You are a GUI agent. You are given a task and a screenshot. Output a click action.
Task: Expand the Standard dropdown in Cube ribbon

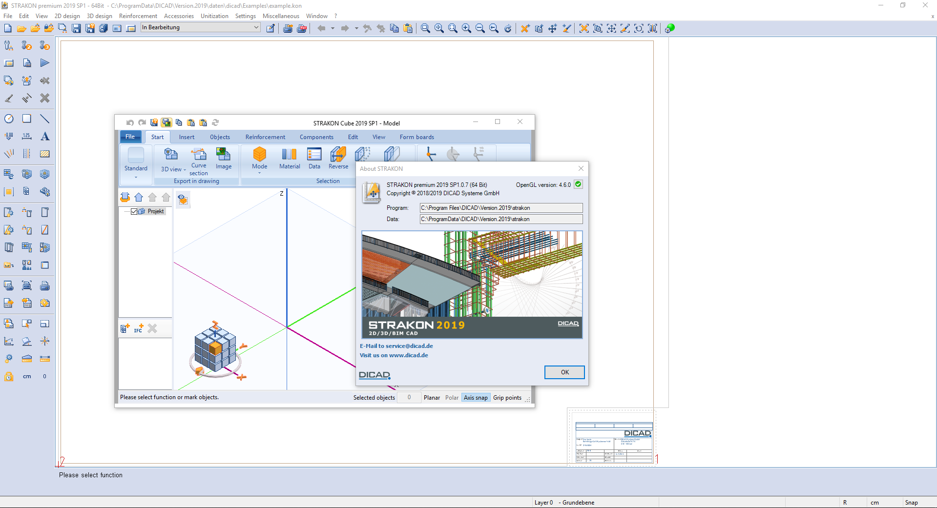[136, 177]
